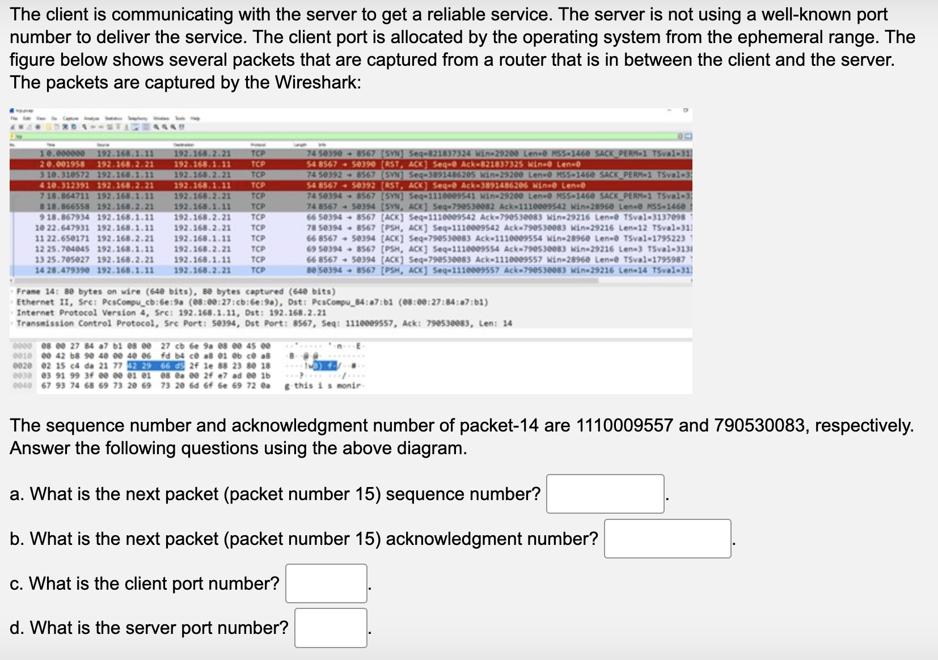Image resolution: width=938 pixels, height=660 pixels.
Task: Select packet 8 SYN, ACK row at 18.866558
Action: pos(351,206)
